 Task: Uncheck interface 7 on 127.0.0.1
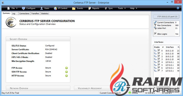159,71
